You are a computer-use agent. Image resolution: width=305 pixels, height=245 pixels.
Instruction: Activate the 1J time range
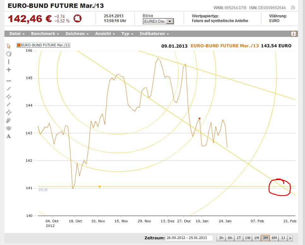283,238
